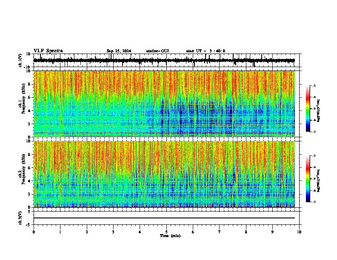337x260 pixels.
Task: Click the date 'Sep. 25, 2024'
Action: click(x=119, y=51)
